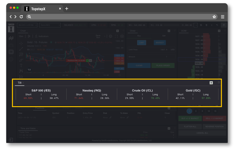
Task: Expand the Gold (/GC) symbol dropdown
Action: tap(50, 25)
